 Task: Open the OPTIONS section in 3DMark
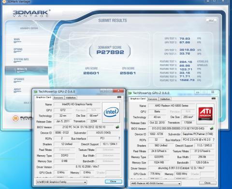pyautogui.click(x=18, y=49)
